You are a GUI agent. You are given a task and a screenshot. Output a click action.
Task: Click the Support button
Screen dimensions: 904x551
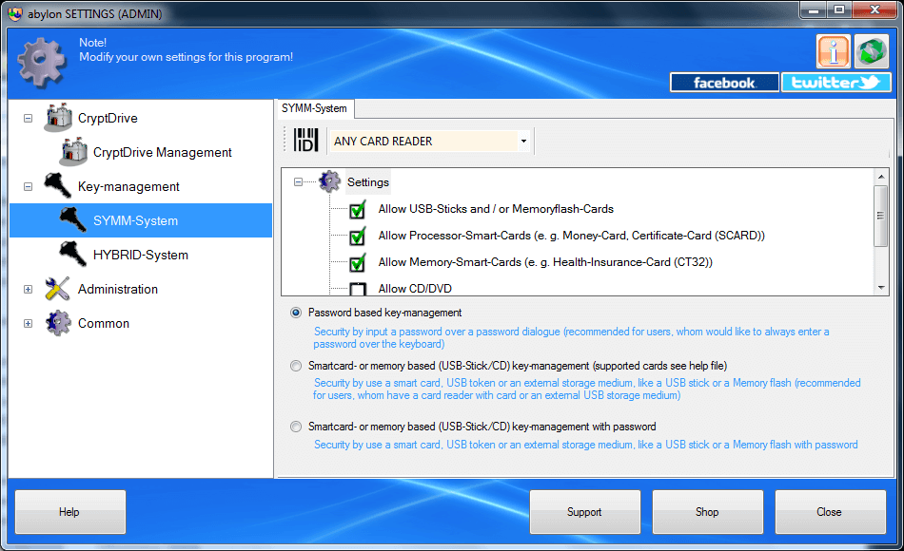pyautogui.click(x=584, y=512)
